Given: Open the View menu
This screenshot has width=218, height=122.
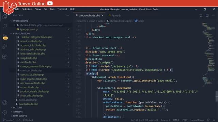Looking at the screenshot, I should (38, 9).
